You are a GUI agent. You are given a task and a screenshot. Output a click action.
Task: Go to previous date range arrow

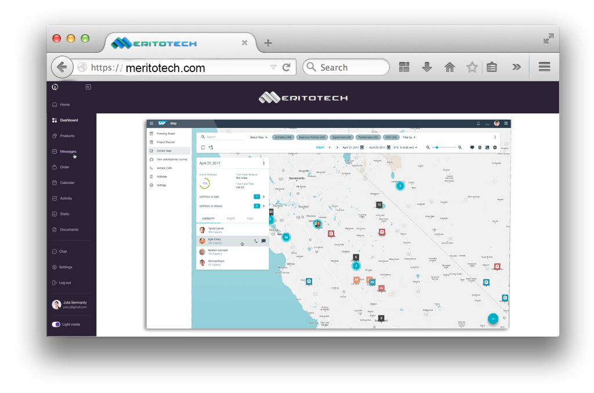click(329, 147)
